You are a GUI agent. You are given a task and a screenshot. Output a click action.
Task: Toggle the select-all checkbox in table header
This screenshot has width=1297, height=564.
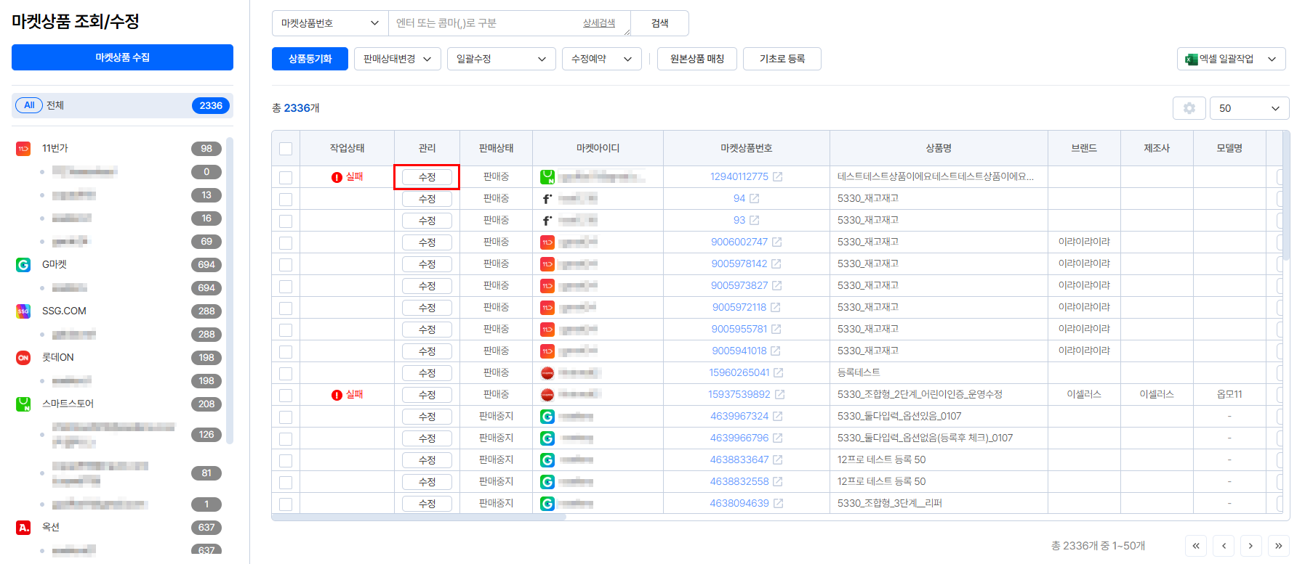coord(286,149)
